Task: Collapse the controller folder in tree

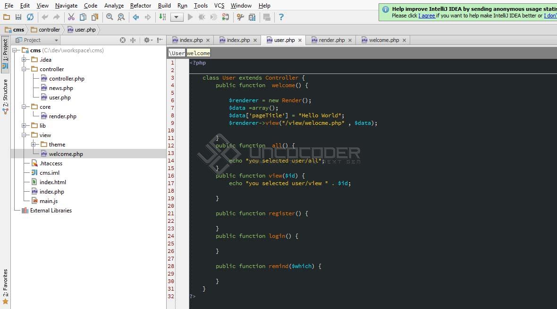Action: 24,69
